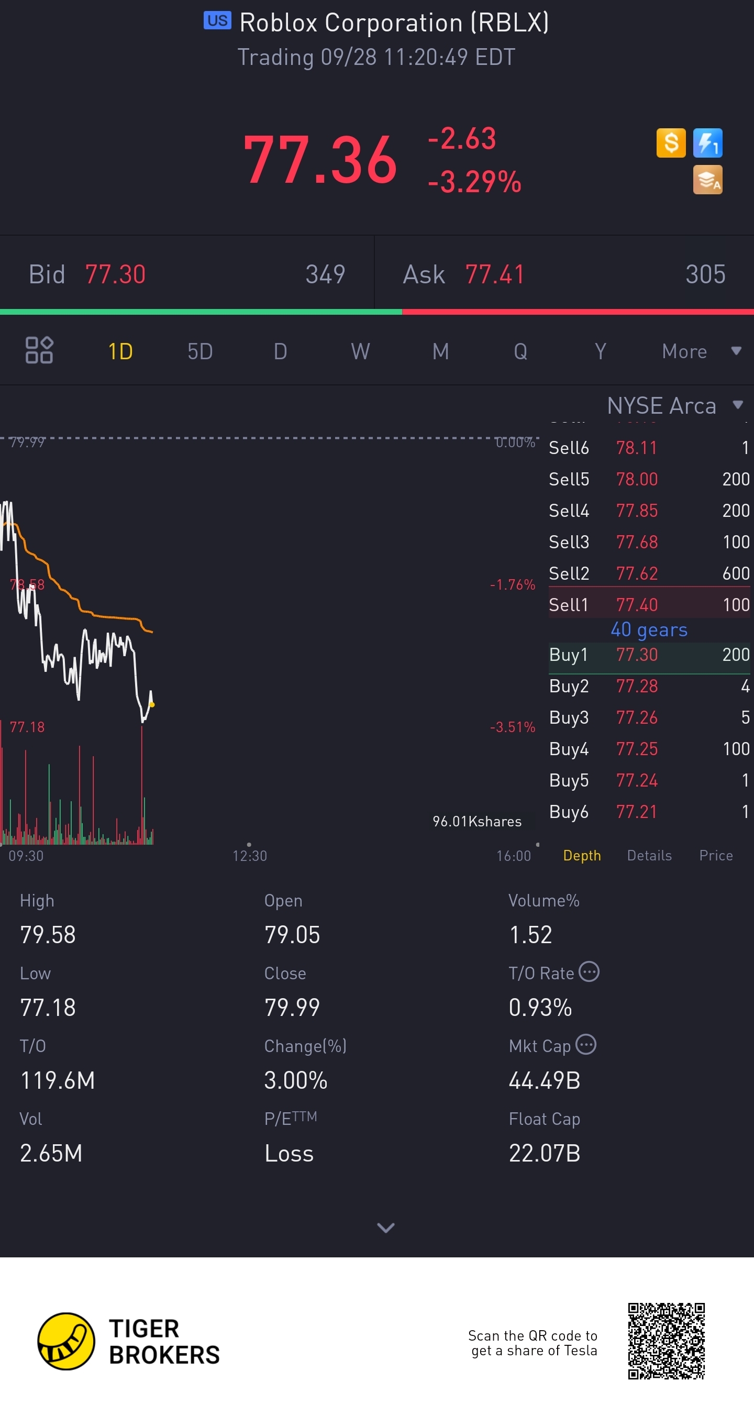This screenshot has width=754, height=1426.
Task: Open the NYSE Arca exchange dropdown
Action: coord(675,406)
